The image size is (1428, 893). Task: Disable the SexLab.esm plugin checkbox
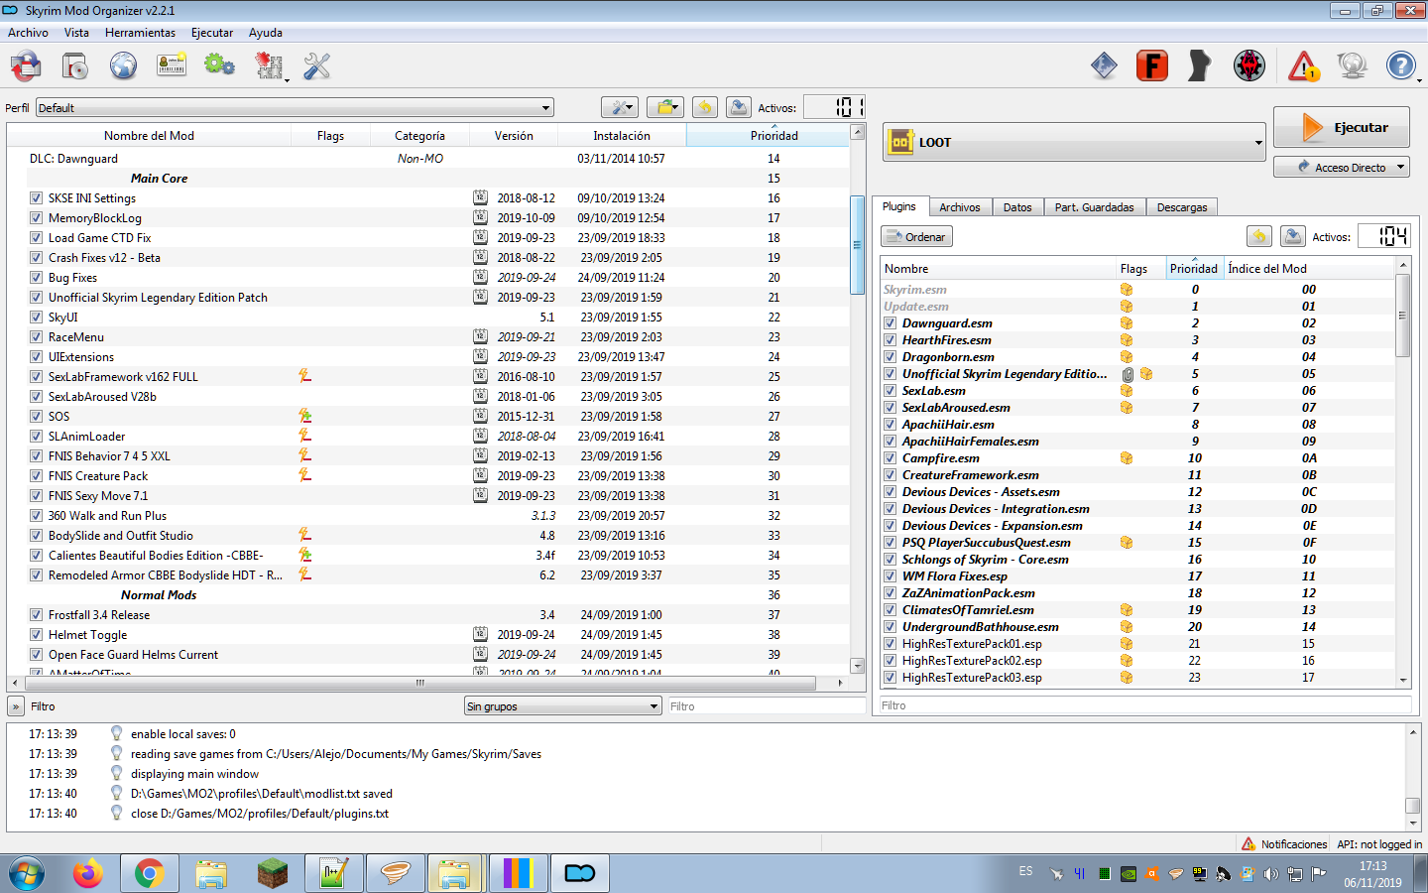pyautogui.click(x=891, y=391)
